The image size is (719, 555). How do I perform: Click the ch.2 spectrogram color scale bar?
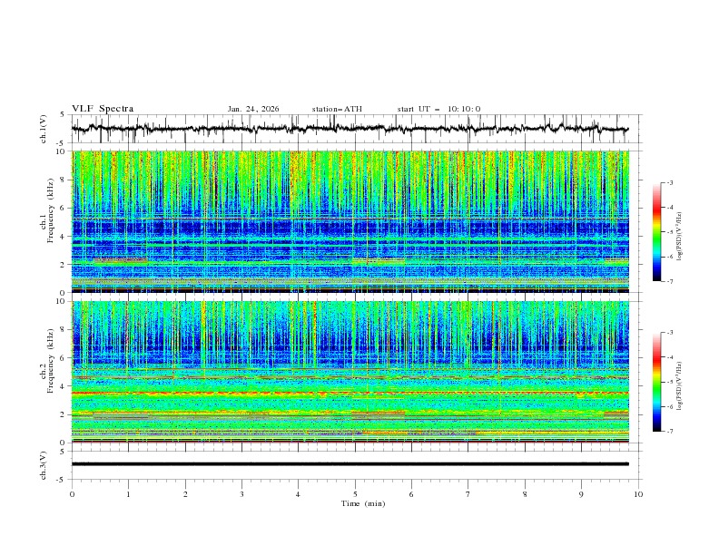pos(656,382)
